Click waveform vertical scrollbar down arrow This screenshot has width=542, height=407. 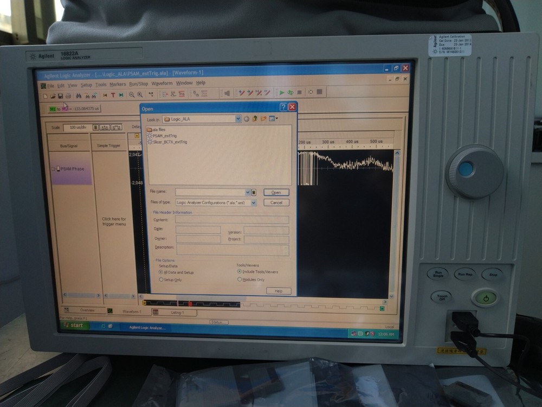tap(391, 296)
